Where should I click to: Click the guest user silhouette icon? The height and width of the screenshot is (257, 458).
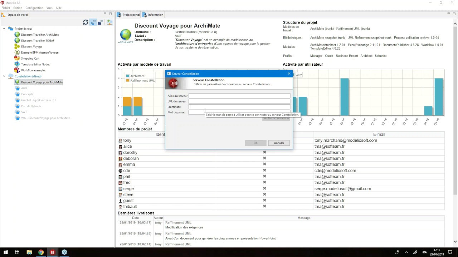click(x=121, y=201)
